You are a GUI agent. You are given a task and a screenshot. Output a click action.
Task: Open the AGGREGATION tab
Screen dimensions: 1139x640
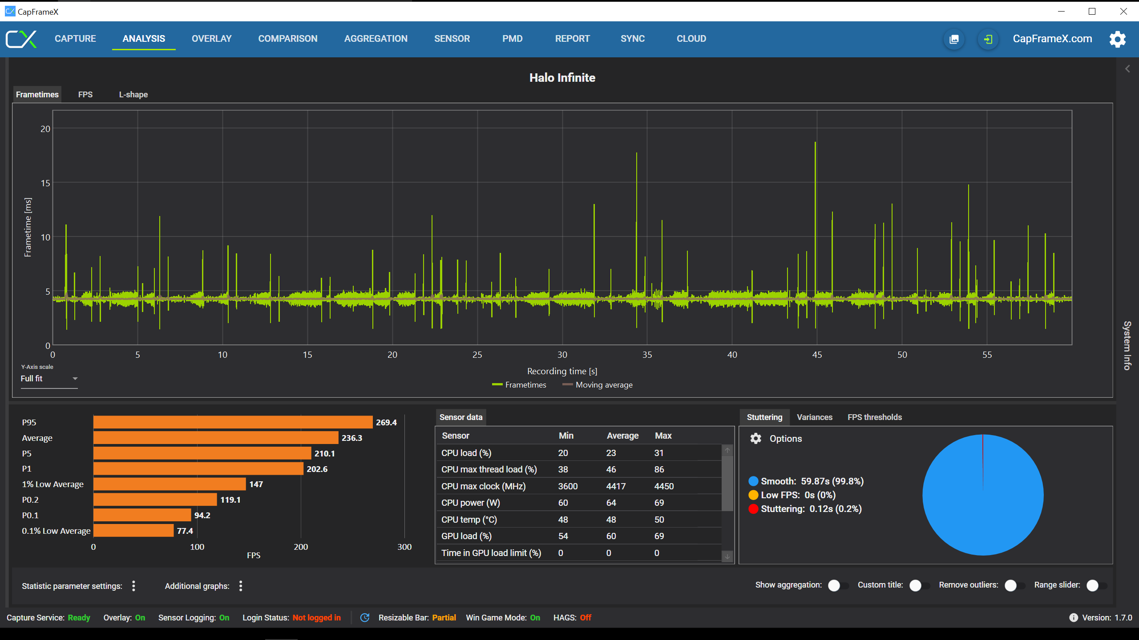point(376,39)
